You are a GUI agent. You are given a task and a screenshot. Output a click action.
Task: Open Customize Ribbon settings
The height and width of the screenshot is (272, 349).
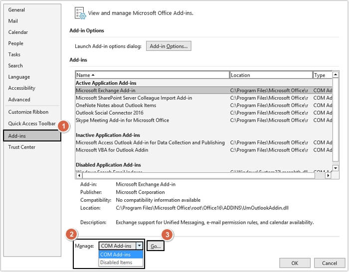click(x=28, y=112)
